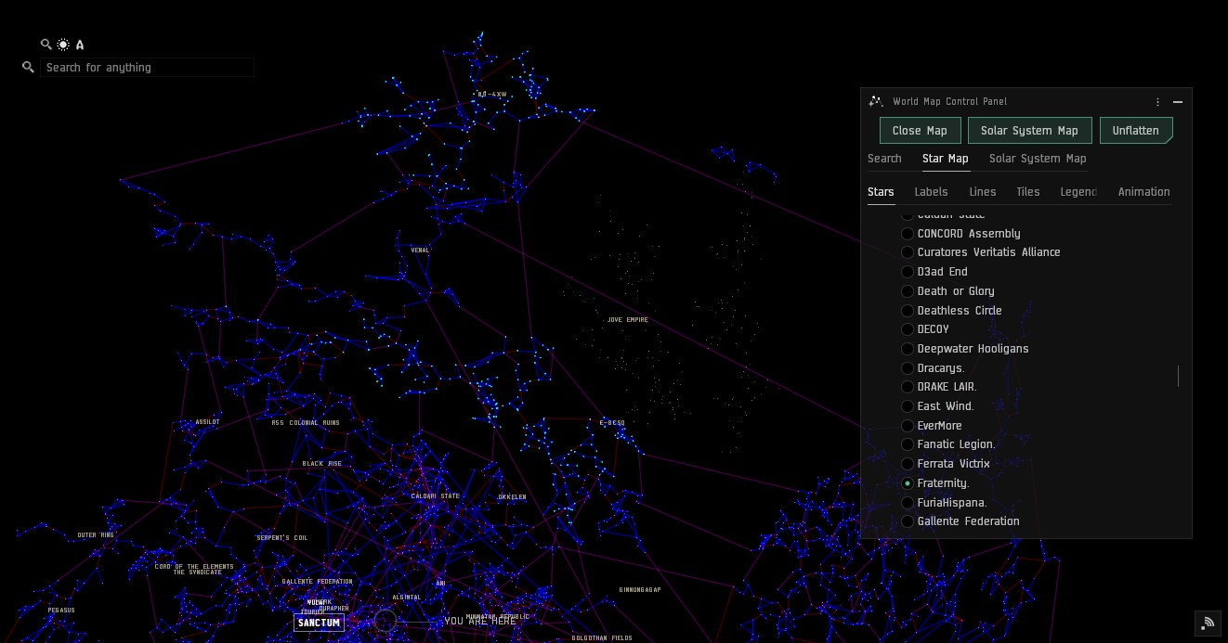The width and height of the screenshot is (1228, 643).
Task: Click the CALDARI STATE map label
Action: pos(436,496)
